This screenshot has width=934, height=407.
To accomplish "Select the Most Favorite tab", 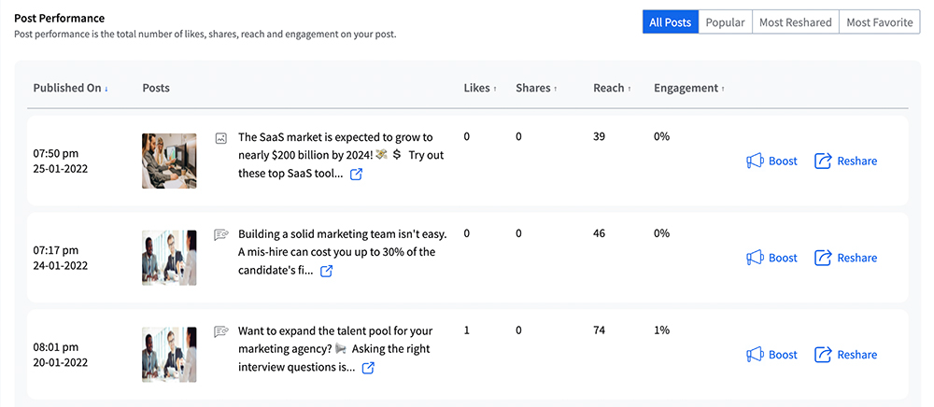I will [x=879, y=22].
